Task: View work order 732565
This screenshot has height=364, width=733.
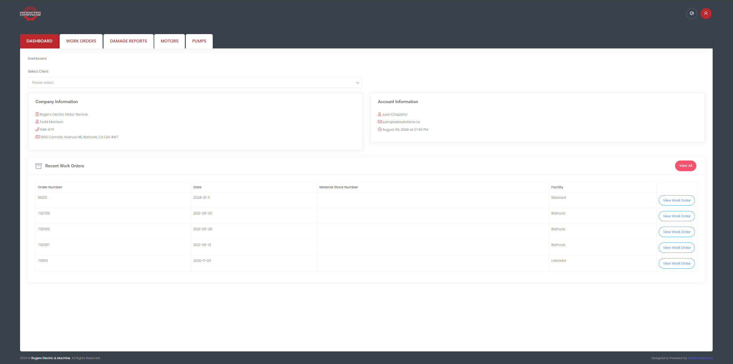Action: click(677, 232)
